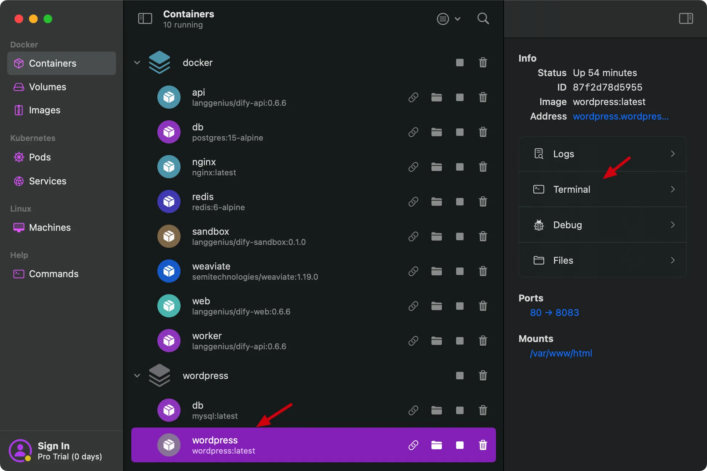Stop the postgres db container

pyautogui.click(x=460, y=132)
